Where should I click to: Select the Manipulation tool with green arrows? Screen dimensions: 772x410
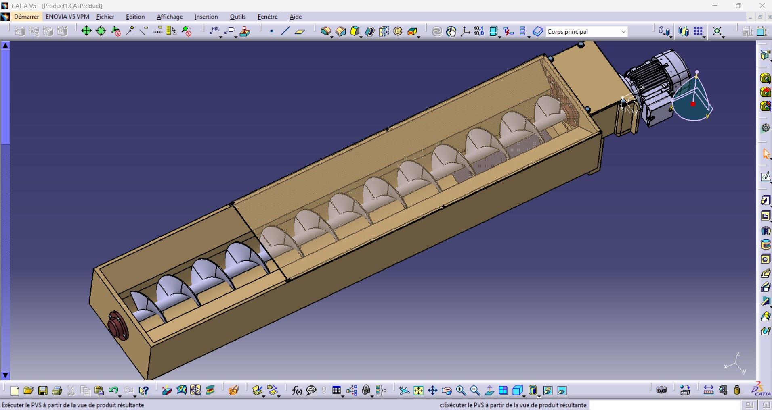click(x=86, y=31)
